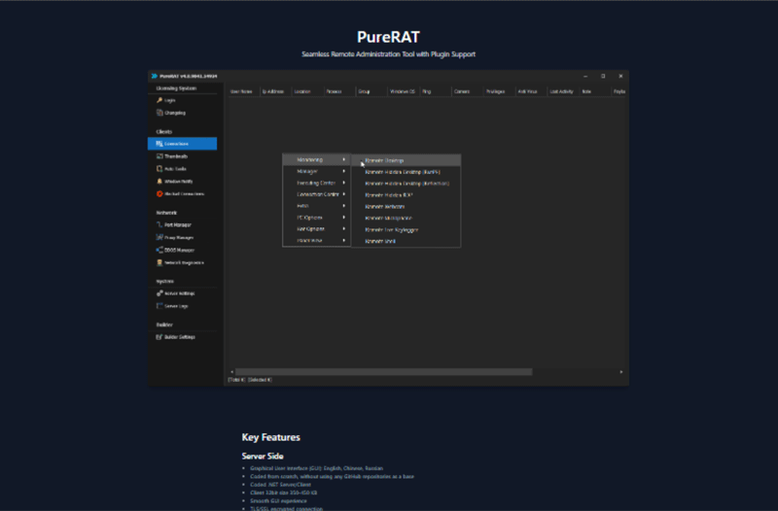This screenshot has width=778, height=511.
Task: Open the Manager context menu entry
Action: (317, 171)
